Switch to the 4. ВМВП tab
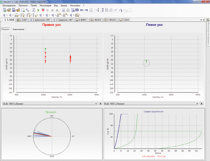 81,20
